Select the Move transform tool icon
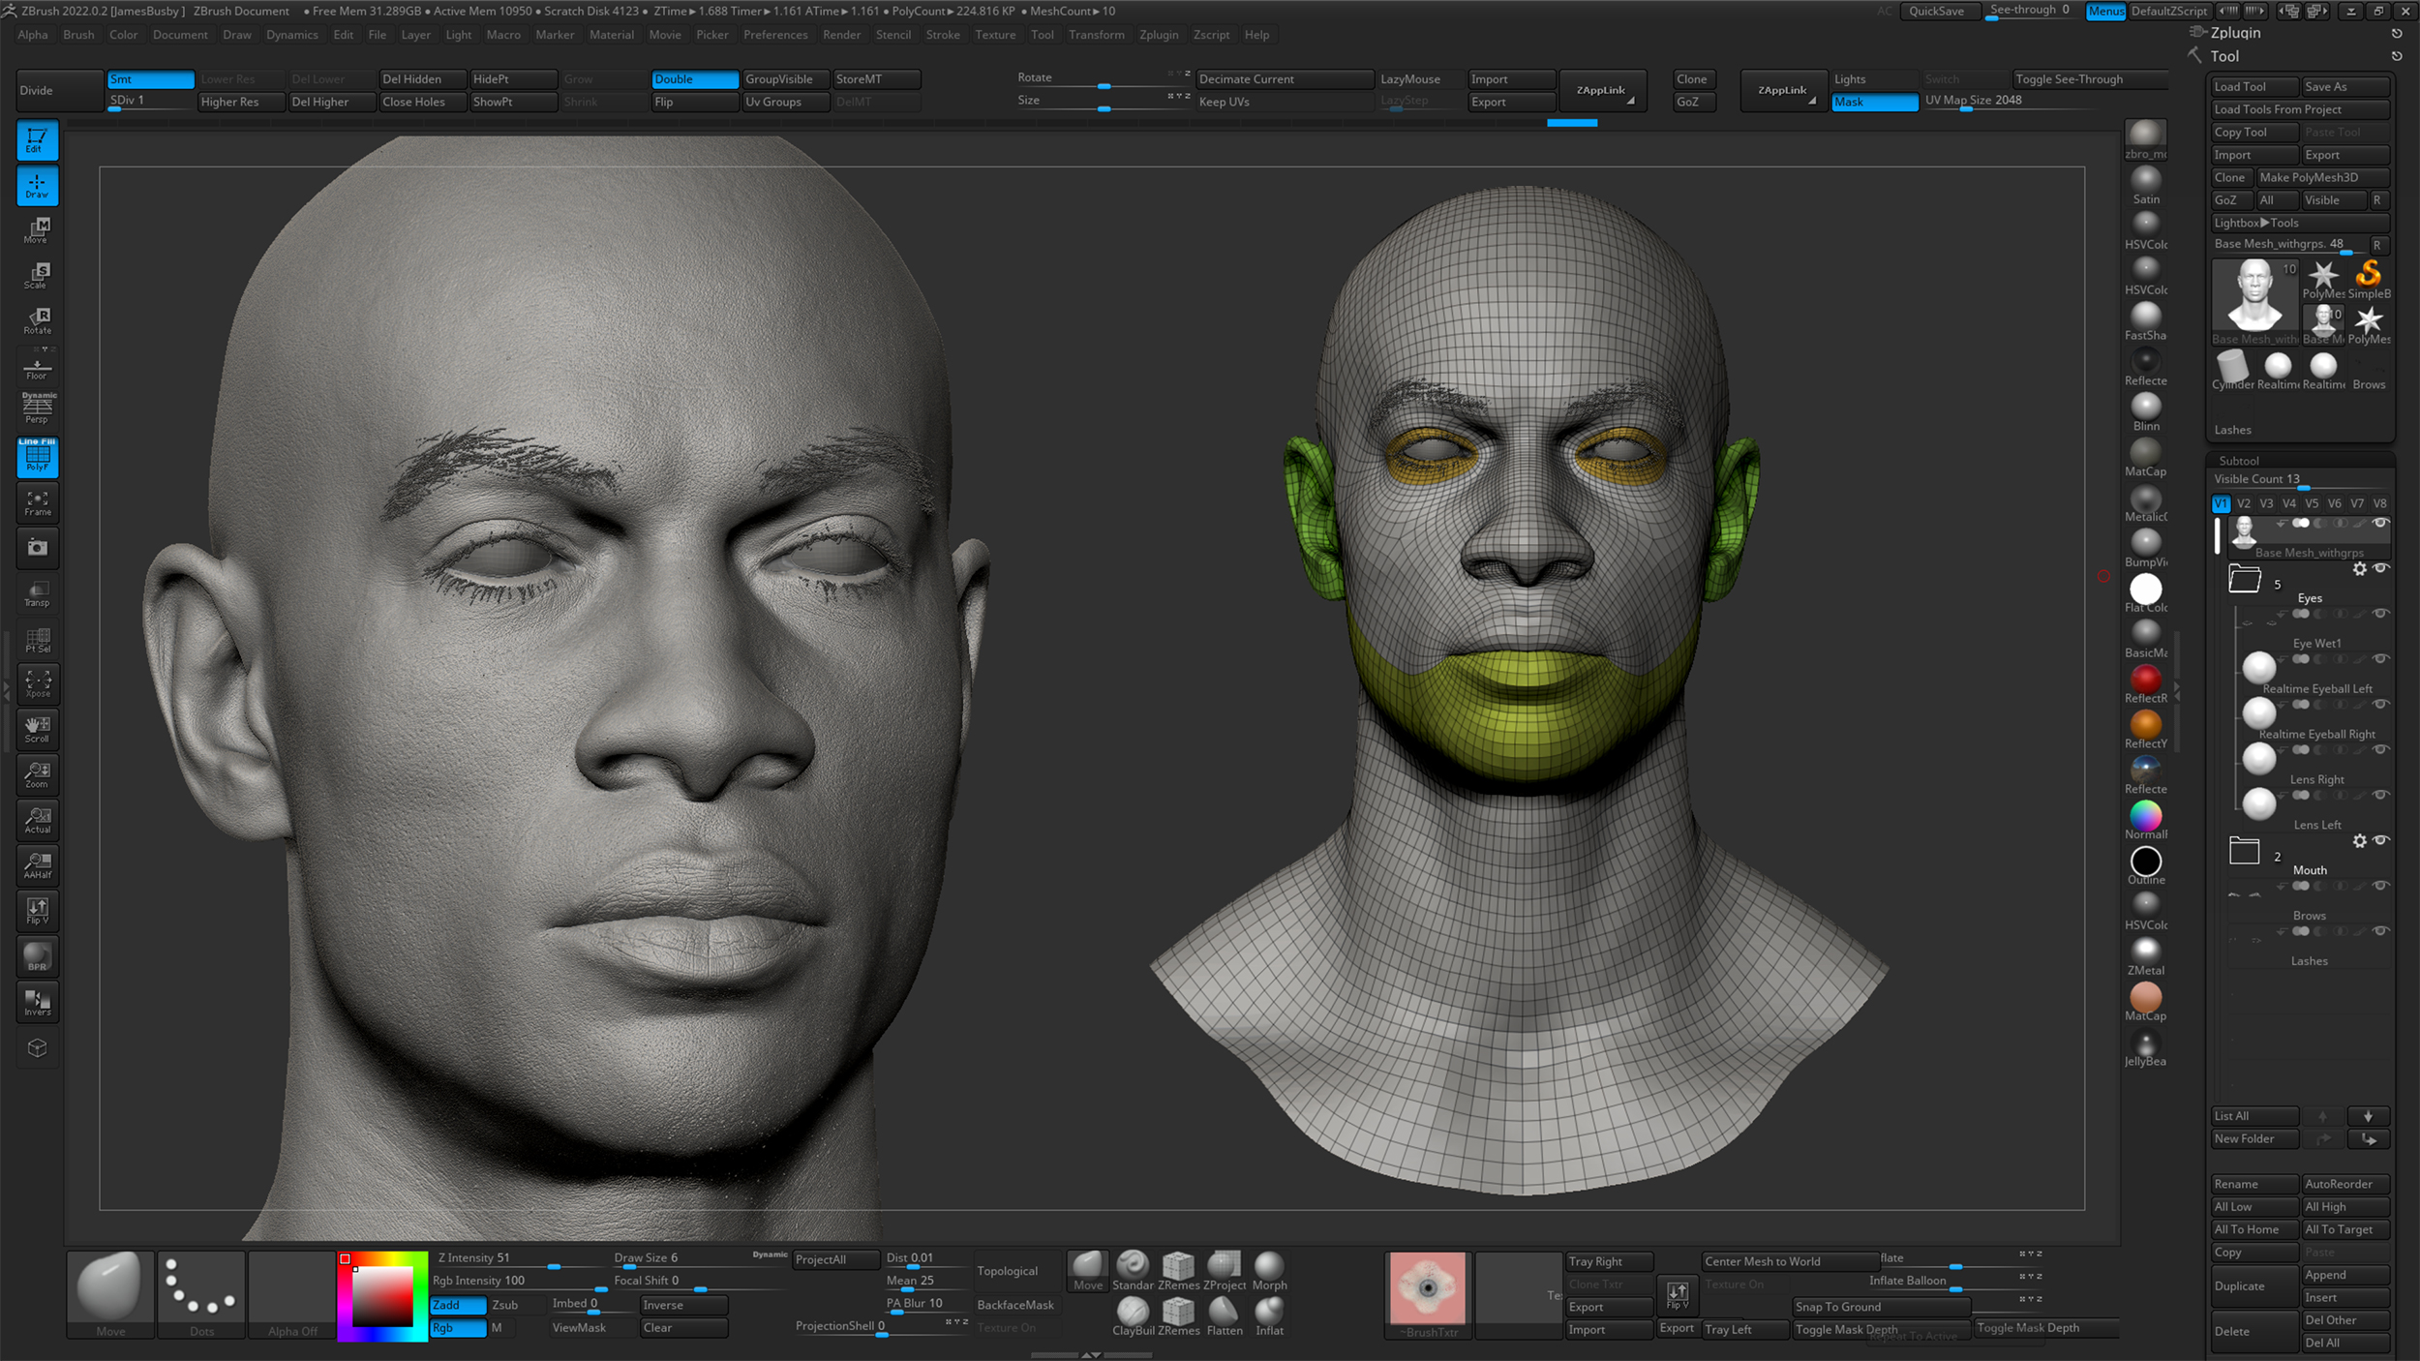 click(37, 230)
